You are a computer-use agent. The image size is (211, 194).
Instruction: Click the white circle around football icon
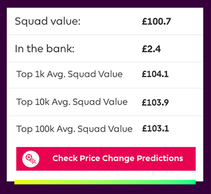[31, 159]
